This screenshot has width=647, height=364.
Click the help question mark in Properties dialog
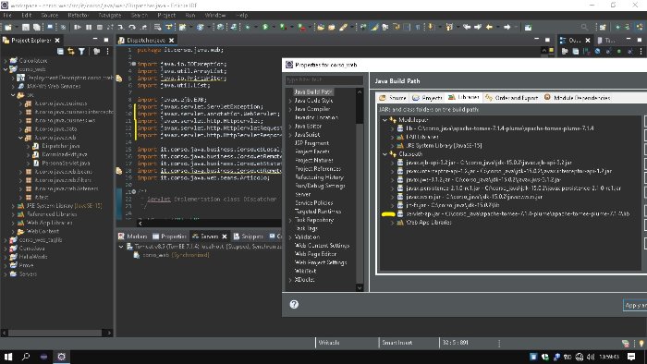point(294,304)
